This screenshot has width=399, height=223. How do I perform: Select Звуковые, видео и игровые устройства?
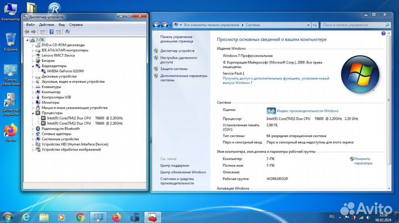tap(73, 82)
